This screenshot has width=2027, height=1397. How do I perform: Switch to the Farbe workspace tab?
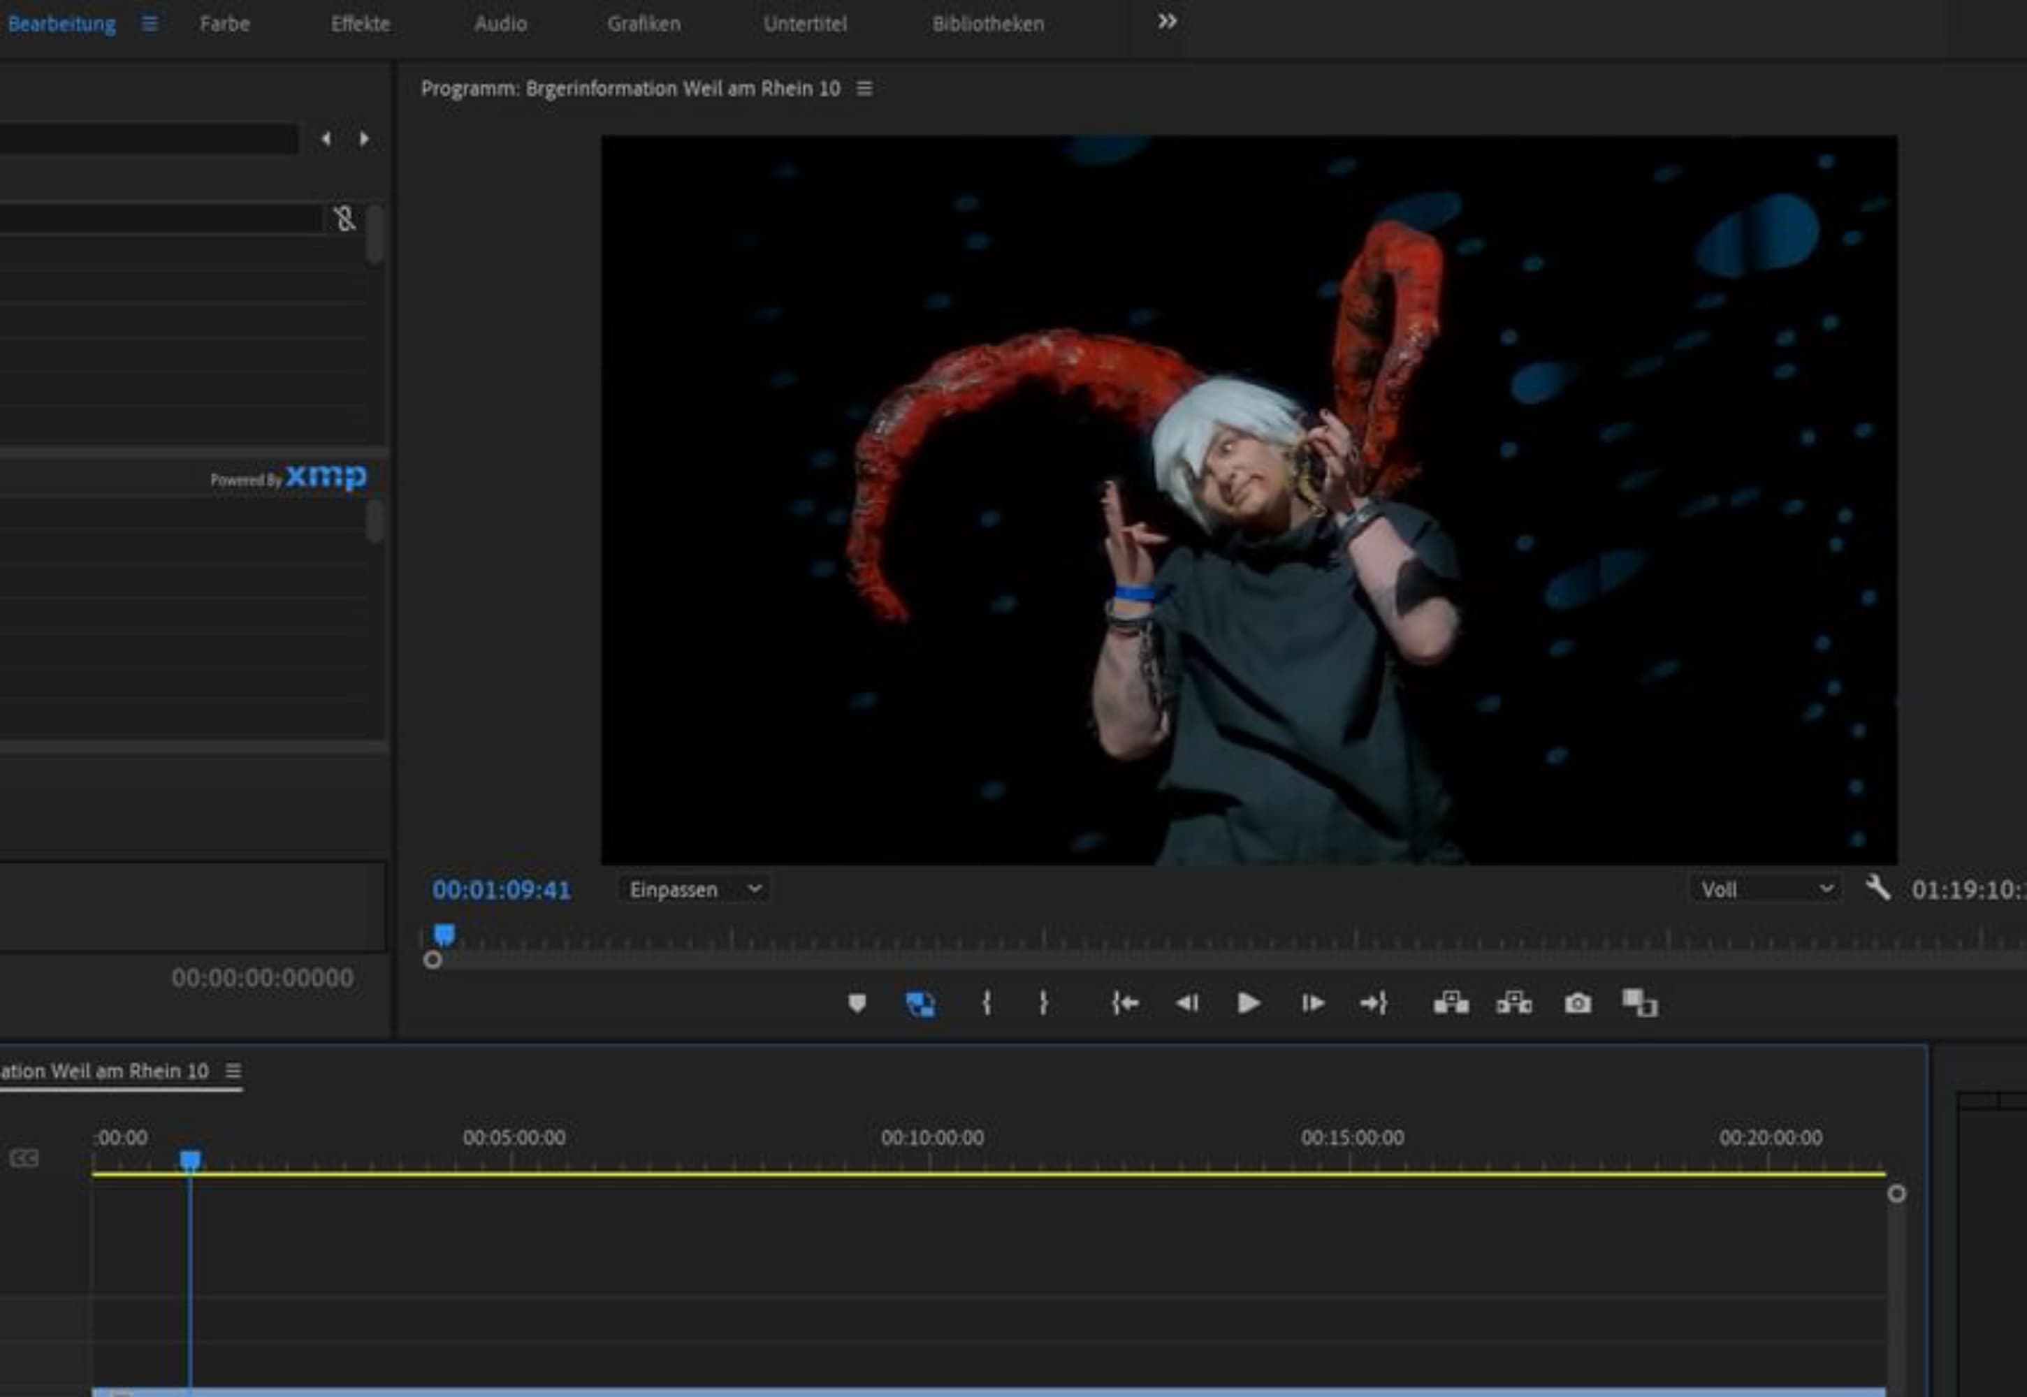tap(224, 24)
